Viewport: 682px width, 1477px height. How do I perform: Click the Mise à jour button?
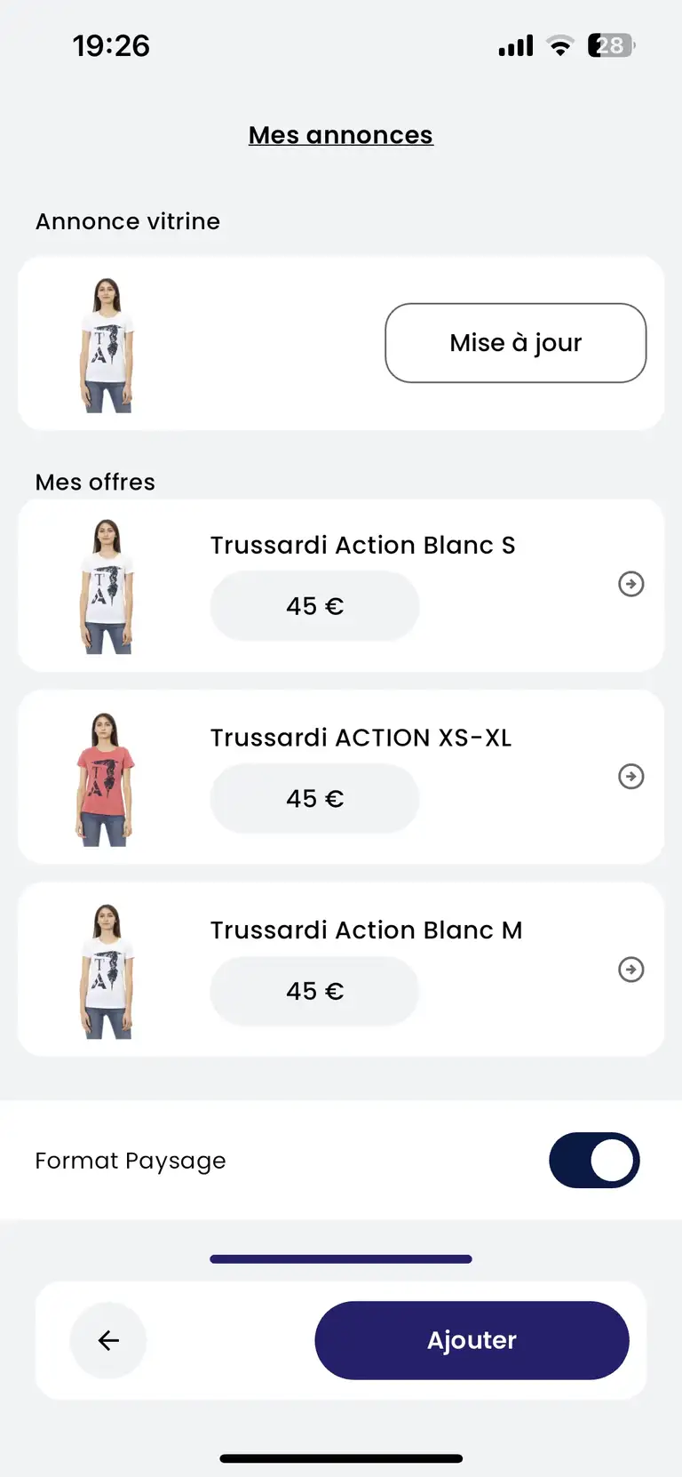516,343
